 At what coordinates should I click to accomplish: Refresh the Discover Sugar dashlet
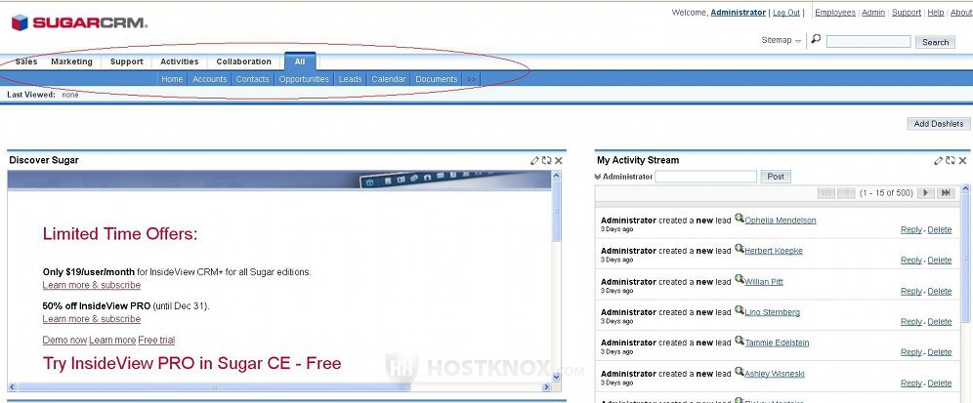tap(546, 161)
